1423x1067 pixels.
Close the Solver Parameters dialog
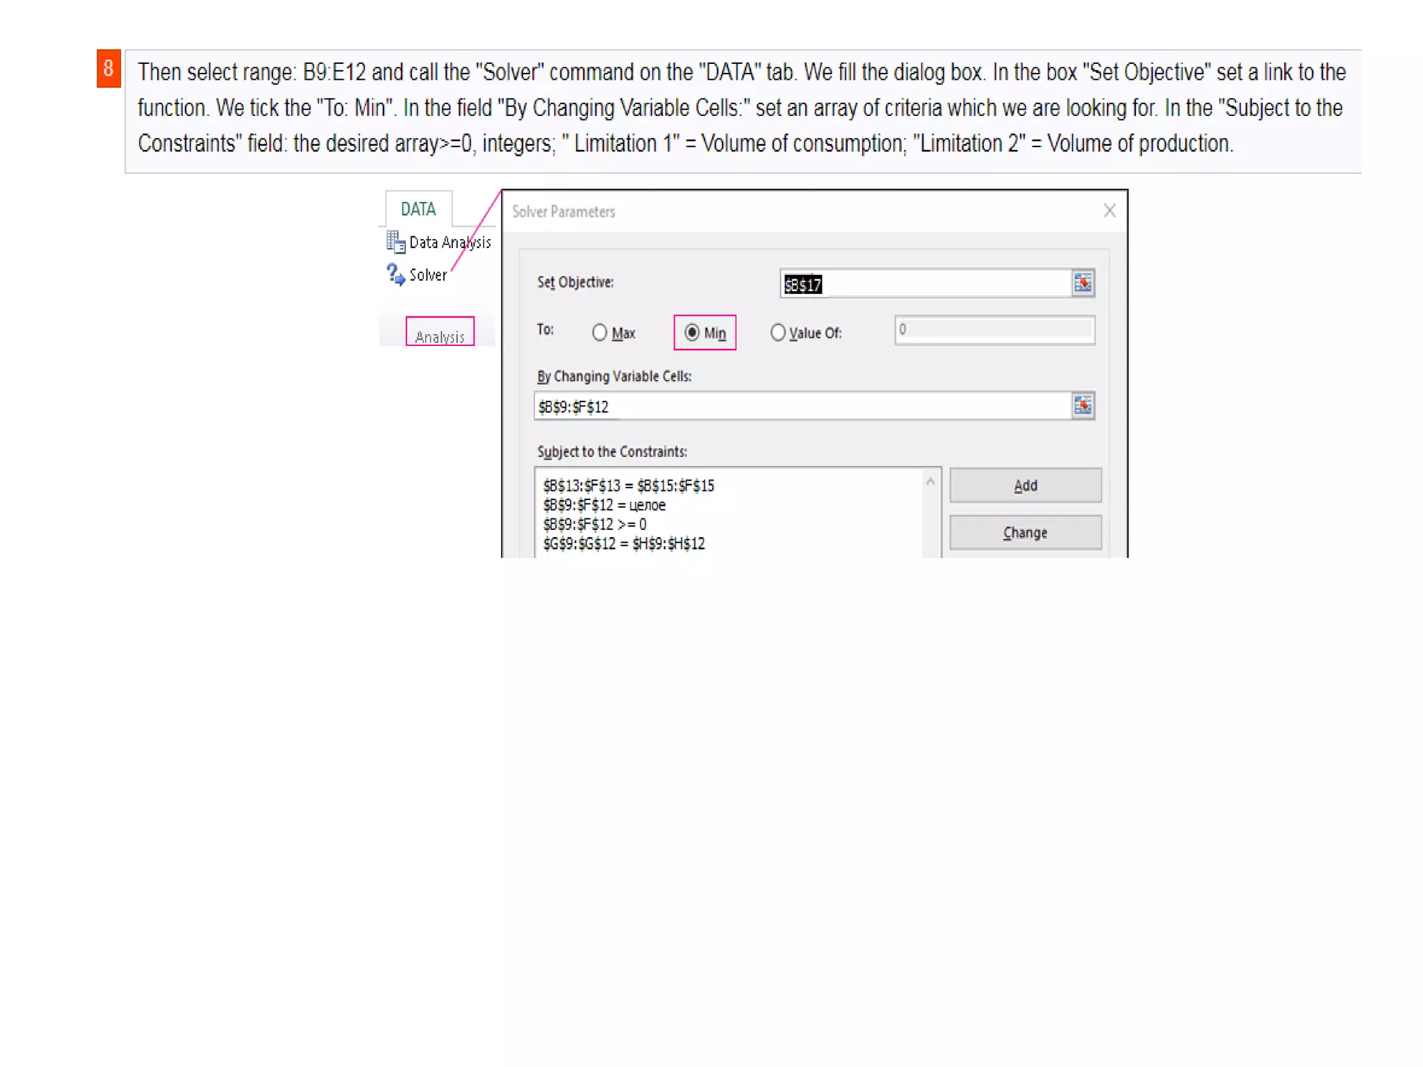coord(1109,210)
